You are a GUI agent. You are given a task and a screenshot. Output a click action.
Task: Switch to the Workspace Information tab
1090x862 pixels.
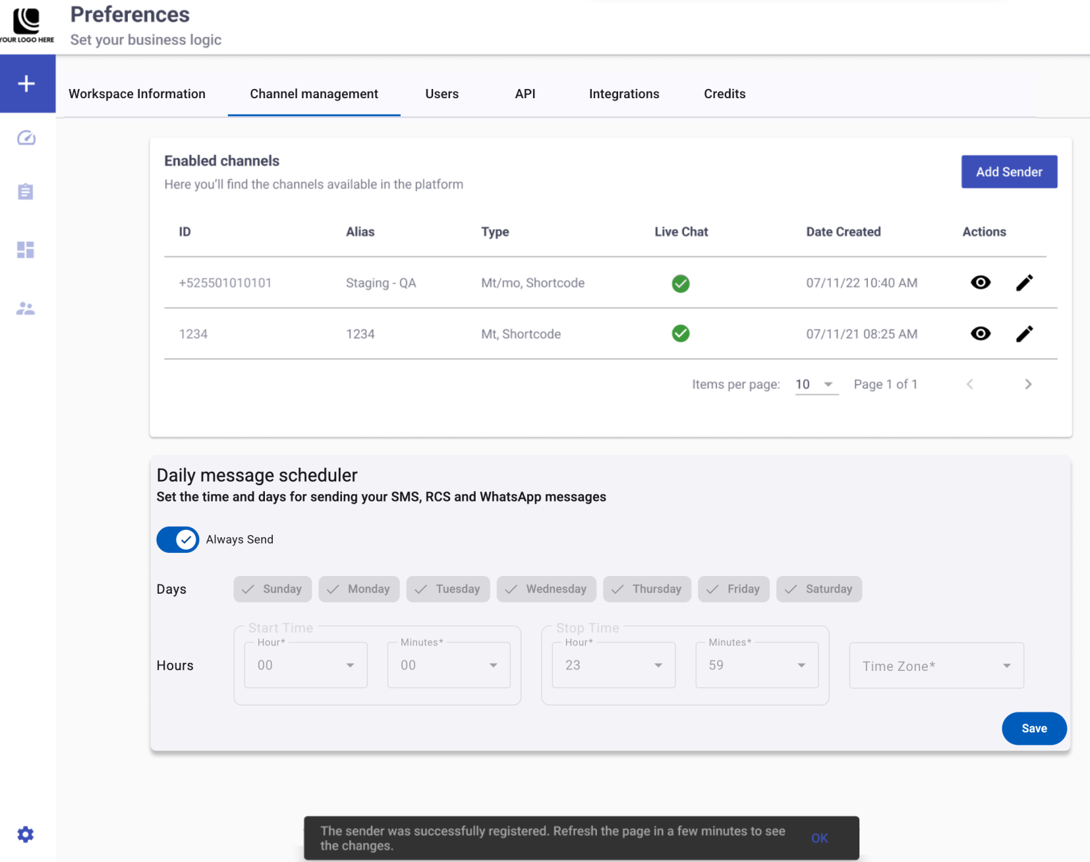tap(137, 94)
